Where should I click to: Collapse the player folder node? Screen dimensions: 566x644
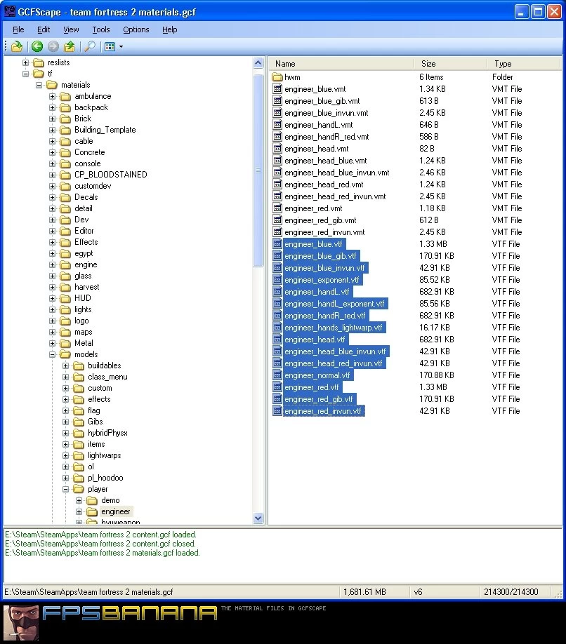[x=66, y=489]
